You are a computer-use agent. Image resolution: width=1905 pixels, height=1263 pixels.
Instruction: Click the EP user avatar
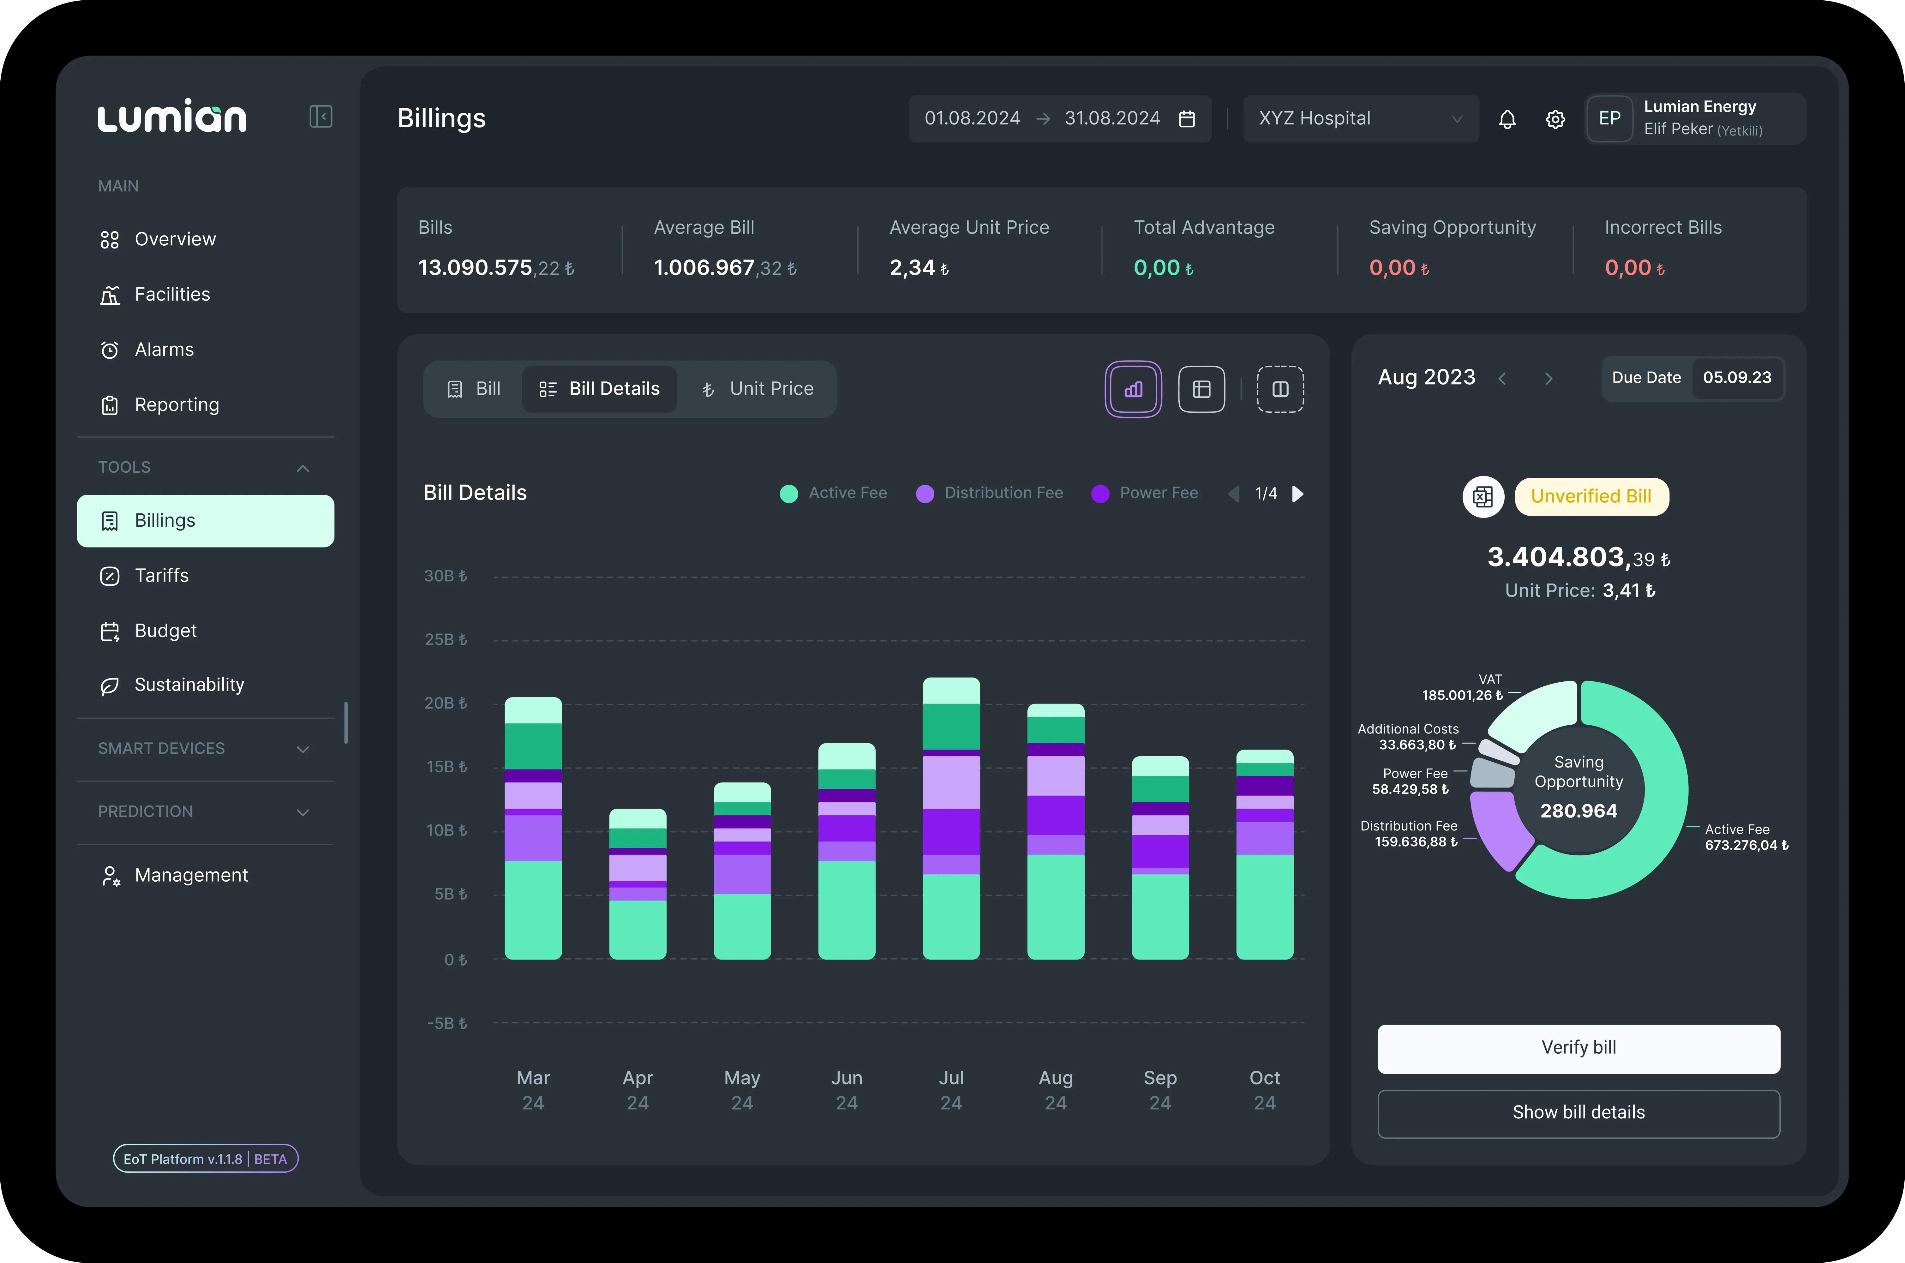[x=1609, y=118]
